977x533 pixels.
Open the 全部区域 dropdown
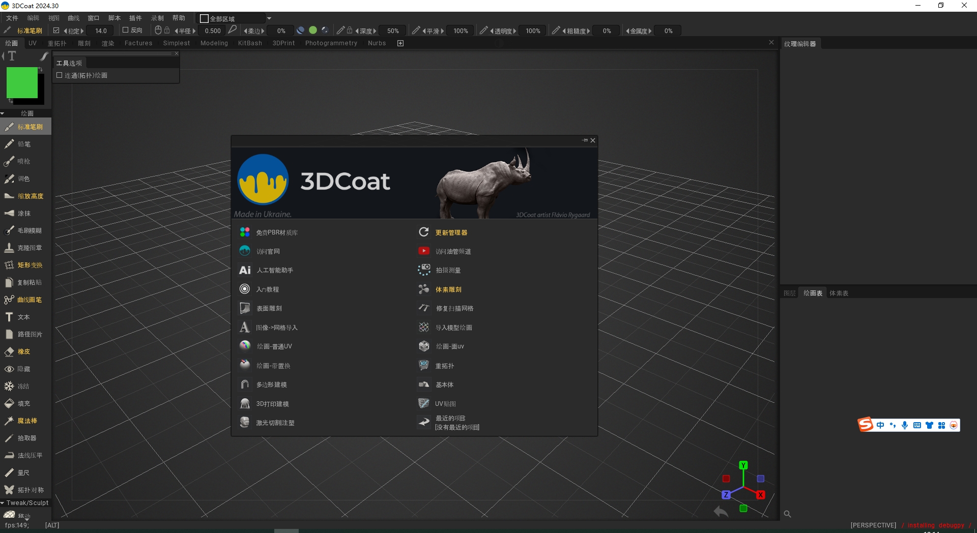(x=269, y=18)
